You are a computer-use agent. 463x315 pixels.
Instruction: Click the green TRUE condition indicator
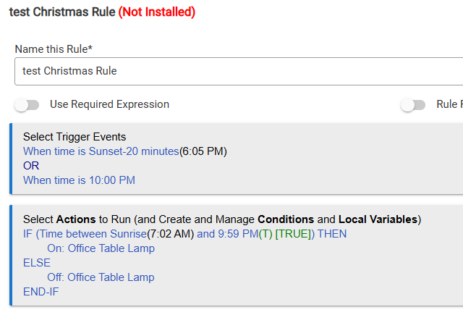coord(295,234)
